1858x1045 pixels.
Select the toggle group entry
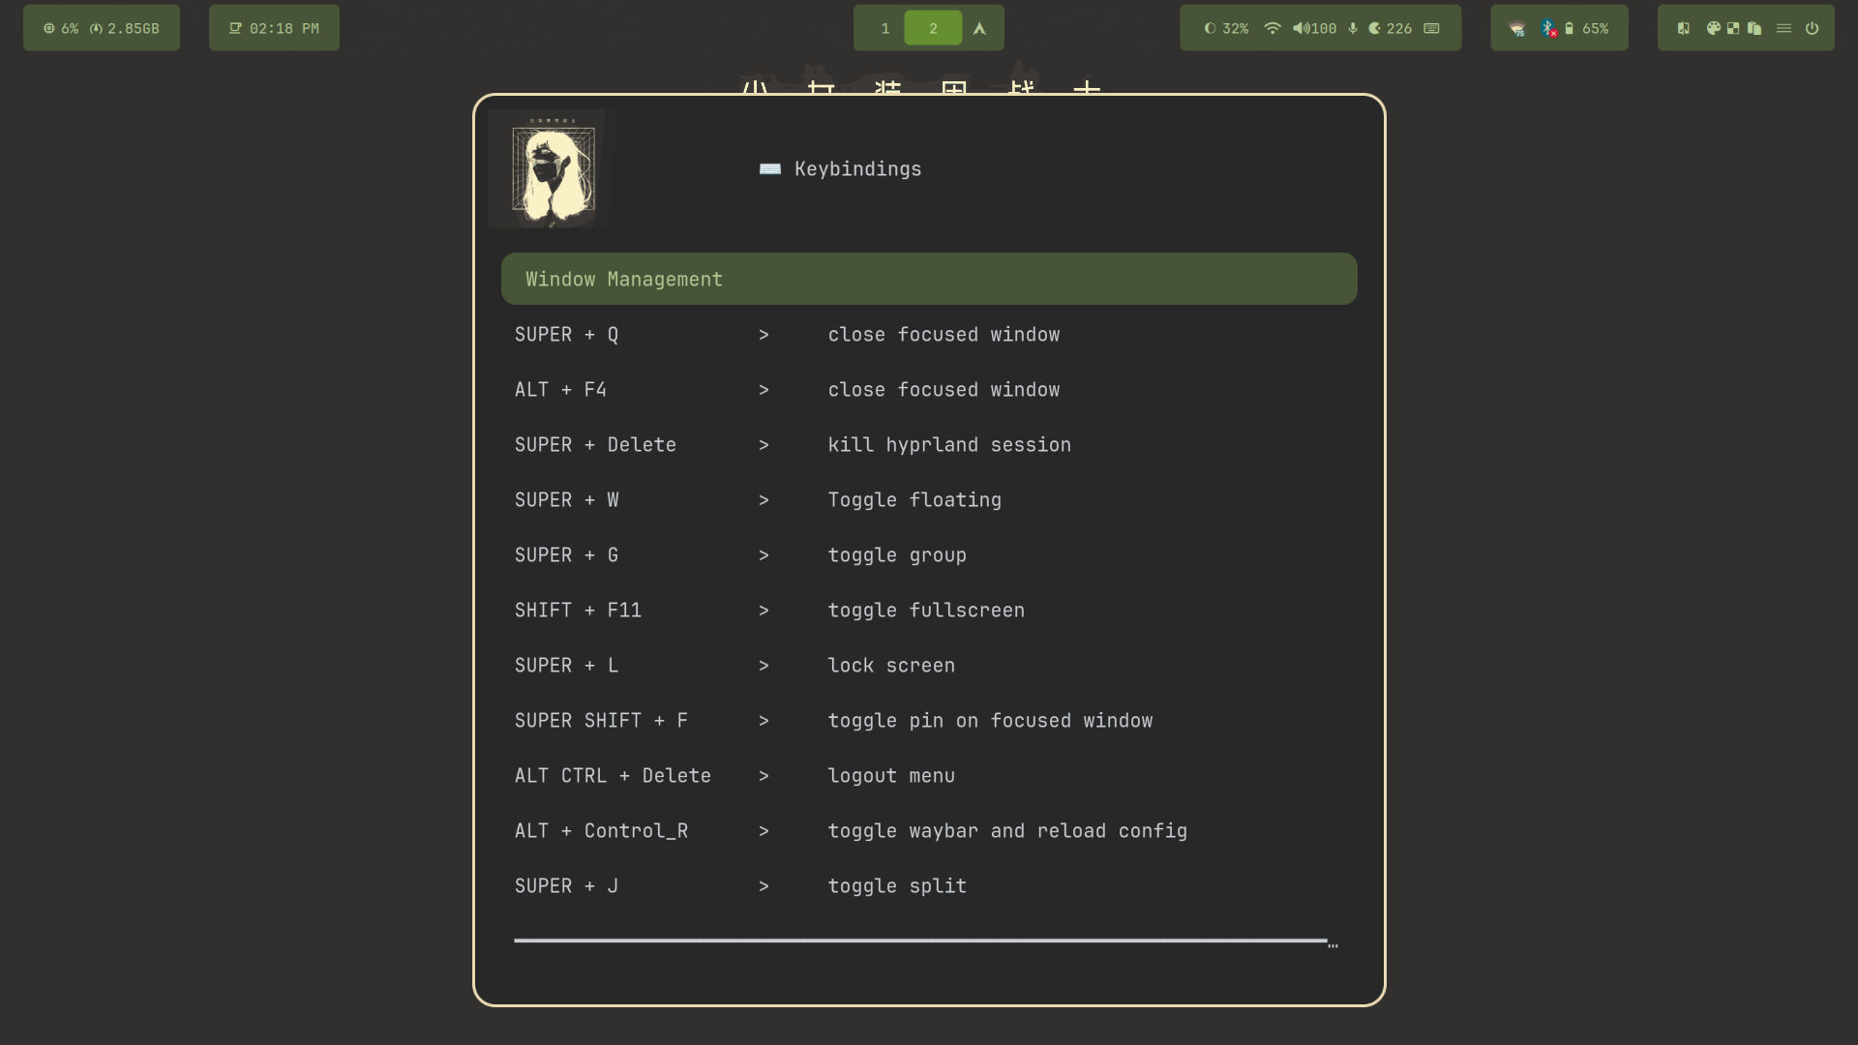[929, 554]
